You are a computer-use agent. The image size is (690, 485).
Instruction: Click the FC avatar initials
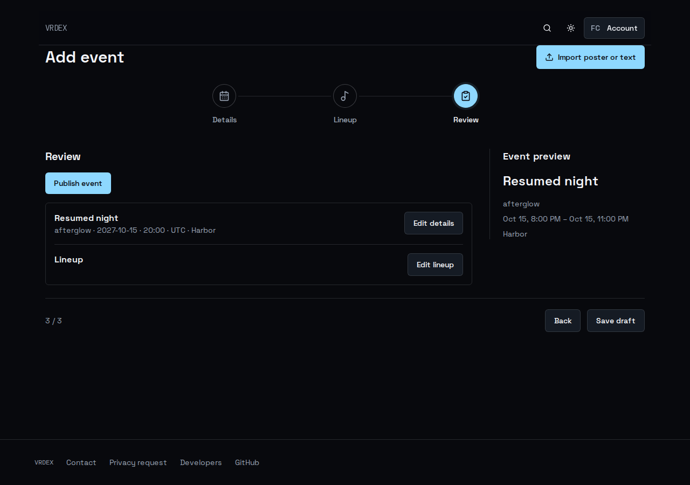coord(595,28)
